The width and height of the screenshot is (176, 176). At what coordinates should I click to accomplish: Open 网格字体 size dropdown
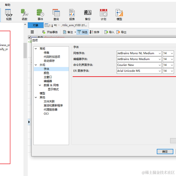coord(168,53)
